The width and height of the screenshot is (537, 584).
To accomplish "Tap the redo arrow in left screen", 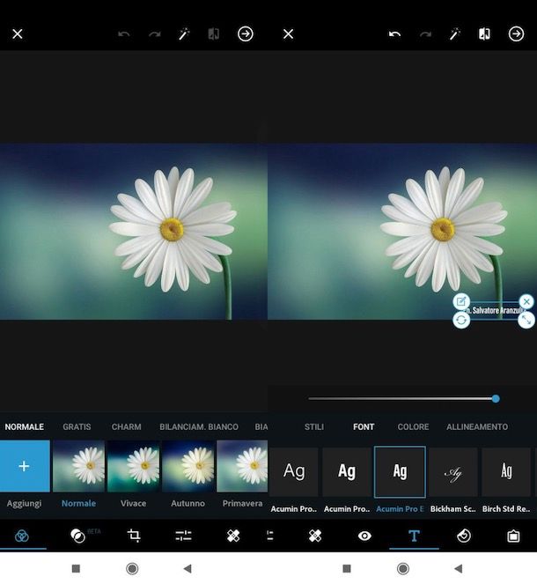I will (154, 34).
